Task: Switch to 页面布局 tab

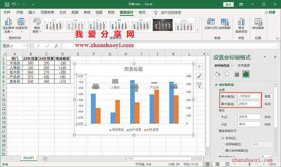Action: (47, 12)
